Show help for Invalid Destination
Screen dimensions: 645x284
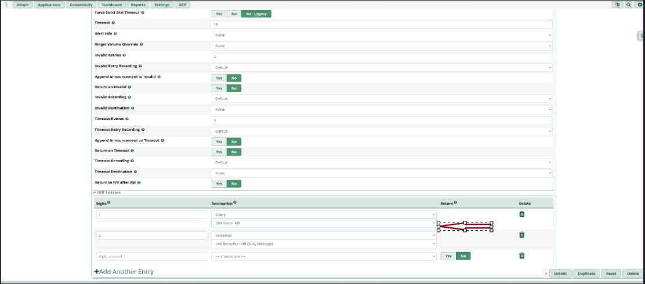[132, 108]
